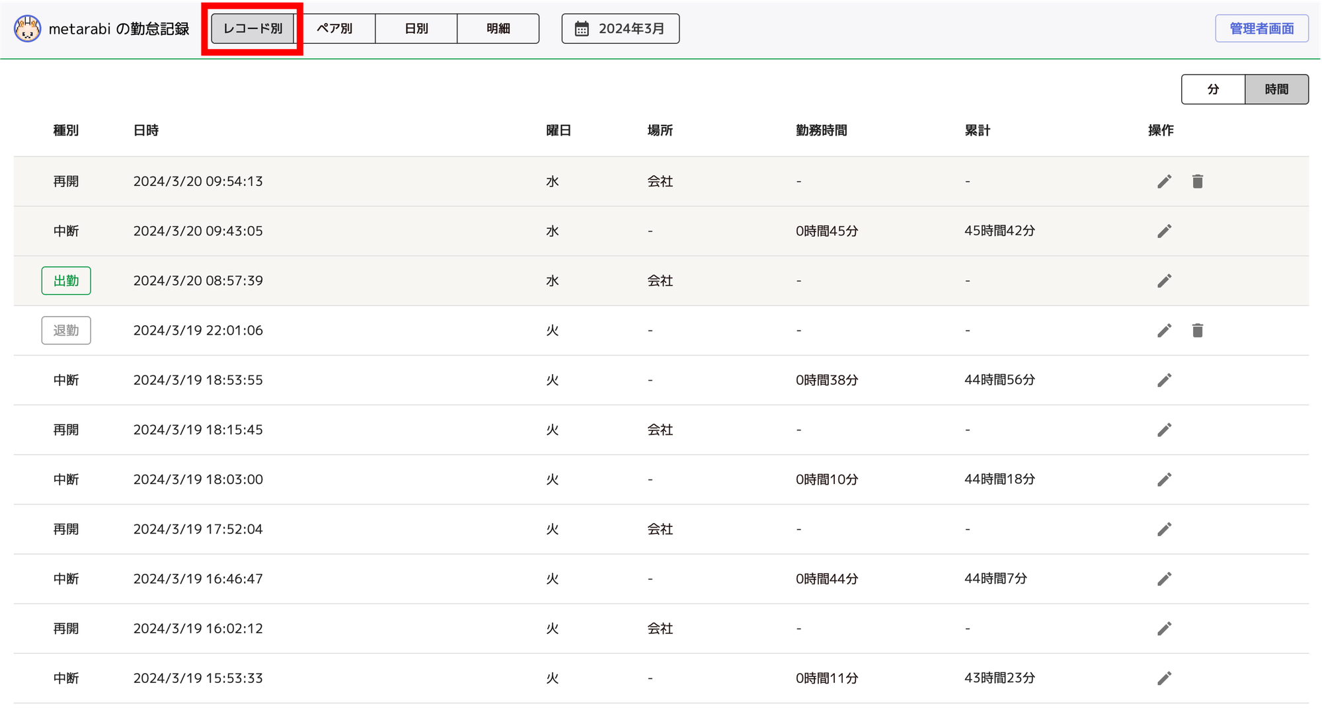
Task: Click the date 2024/3/20 08:57:39
Action: (198, 281)
